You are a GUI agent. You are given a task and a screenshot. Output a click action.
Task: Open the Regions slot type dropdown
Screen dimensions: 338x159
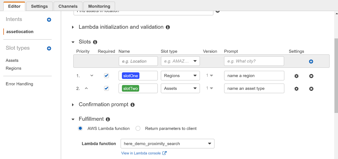click(x=180, y=76)
